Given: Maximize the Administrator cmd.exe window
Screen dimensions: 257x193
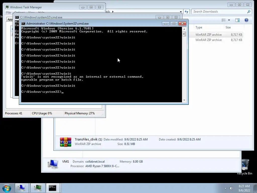Looking at the screenshot, I should pos(174,24).
